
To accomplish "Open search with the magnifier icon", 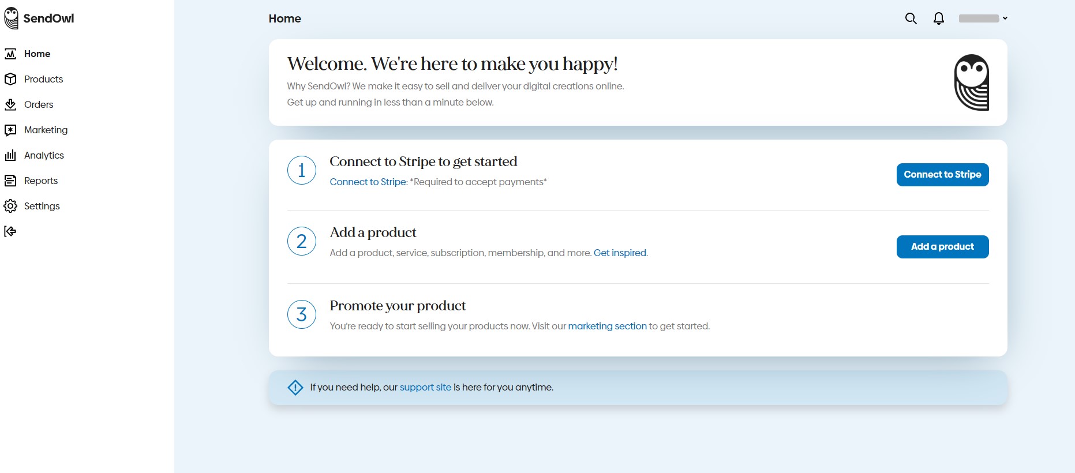I will [x=911, y=18].
